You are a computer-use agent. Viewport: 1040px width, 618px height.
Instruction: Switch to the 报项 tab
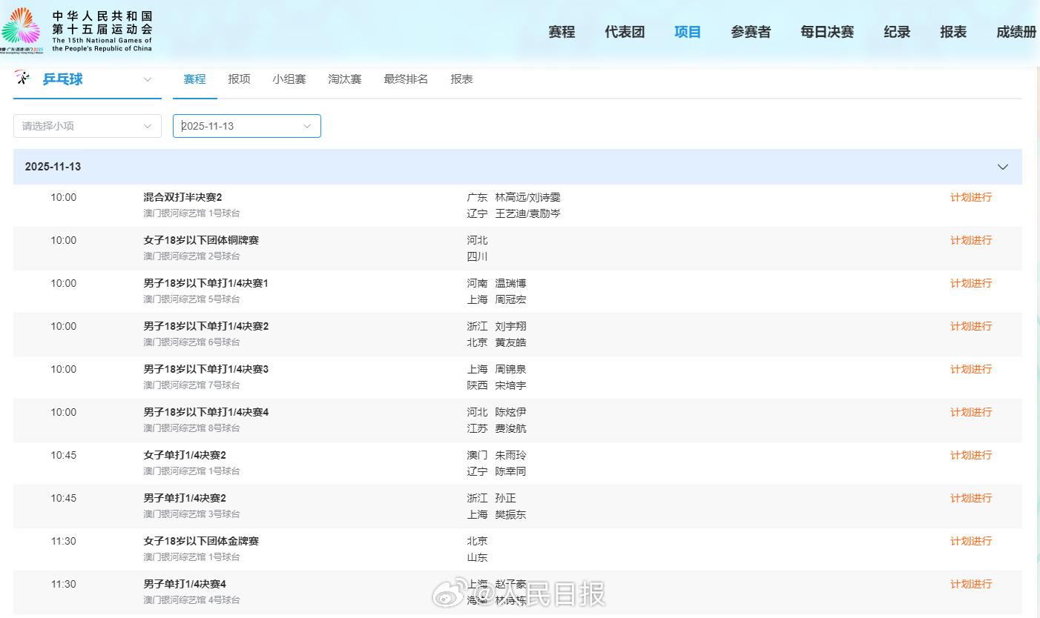(x=239, y=79)
